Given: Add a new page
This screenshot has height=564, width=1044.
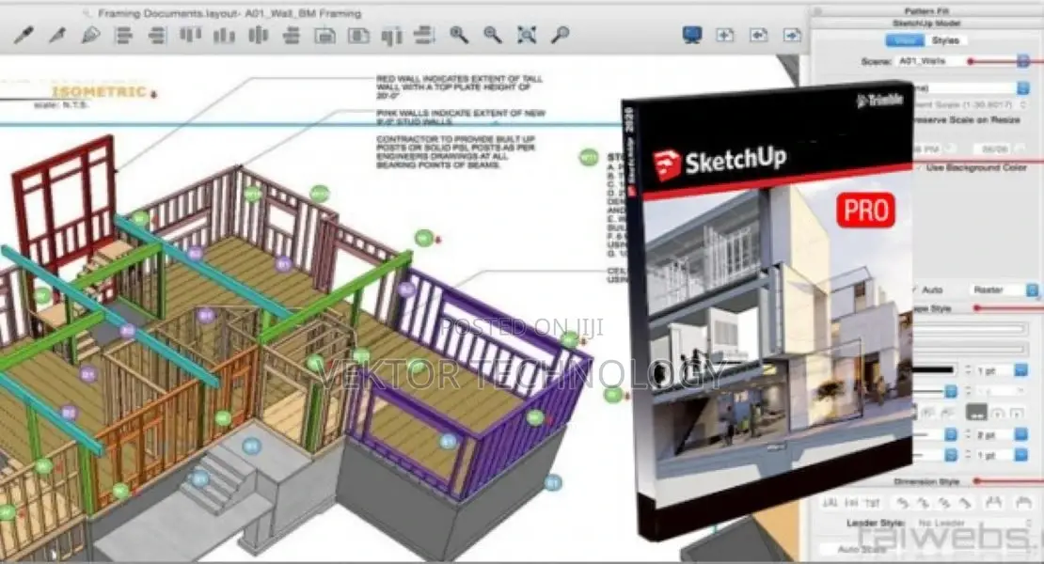Looking at the screenshot, I should pos(725,35).
